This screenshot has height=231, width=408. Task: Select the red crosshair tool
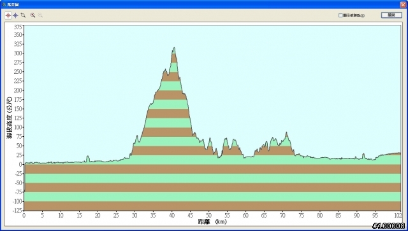8,15
